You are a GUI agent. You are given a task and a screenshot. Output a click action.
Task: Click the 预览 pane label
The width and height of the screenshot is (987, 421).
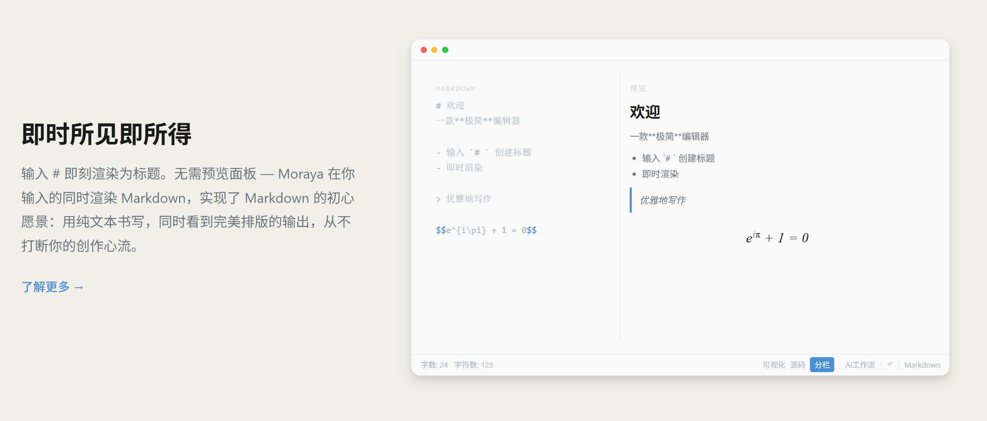point(637,88)
